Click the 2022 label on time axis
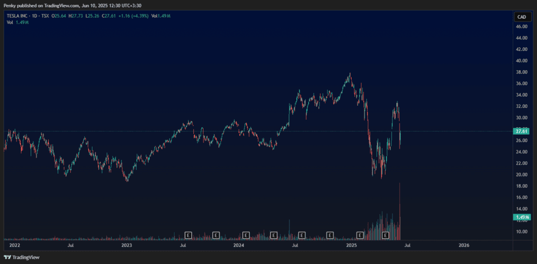Image resolution: width=537 pixels, height=264 pixels. click(x=14, y=245)
